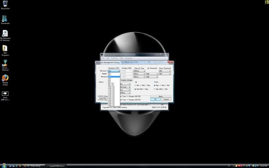269x168 pixels.
Task: Show hidden tray icons arrow
Action: 229,166
